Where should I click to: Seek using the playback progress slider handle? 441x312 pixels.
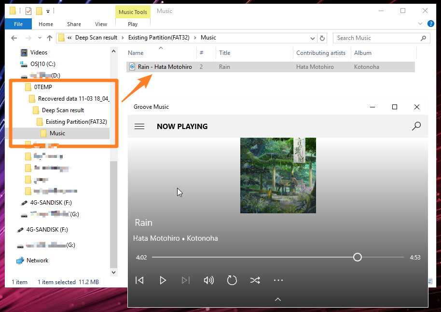(358, 257)
